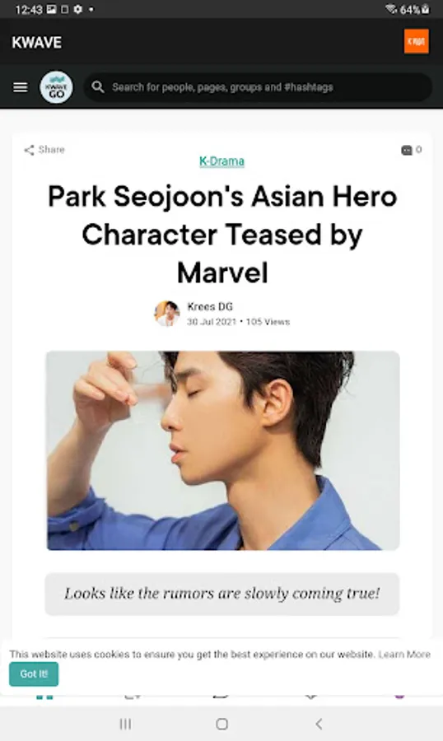Open the K-Drama category link

coord(221,161)
